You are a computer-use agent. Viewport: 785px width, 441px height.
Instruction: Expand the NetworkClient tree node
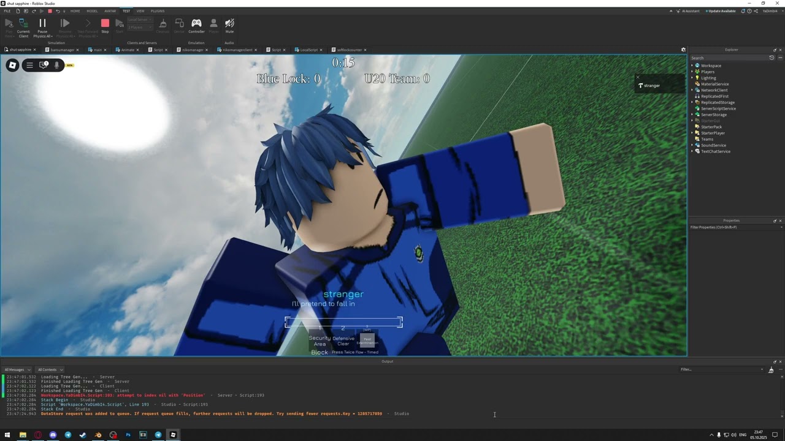(692, 90)
